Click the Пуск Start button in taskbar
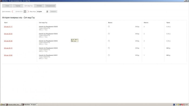 [x=3, y=105]
